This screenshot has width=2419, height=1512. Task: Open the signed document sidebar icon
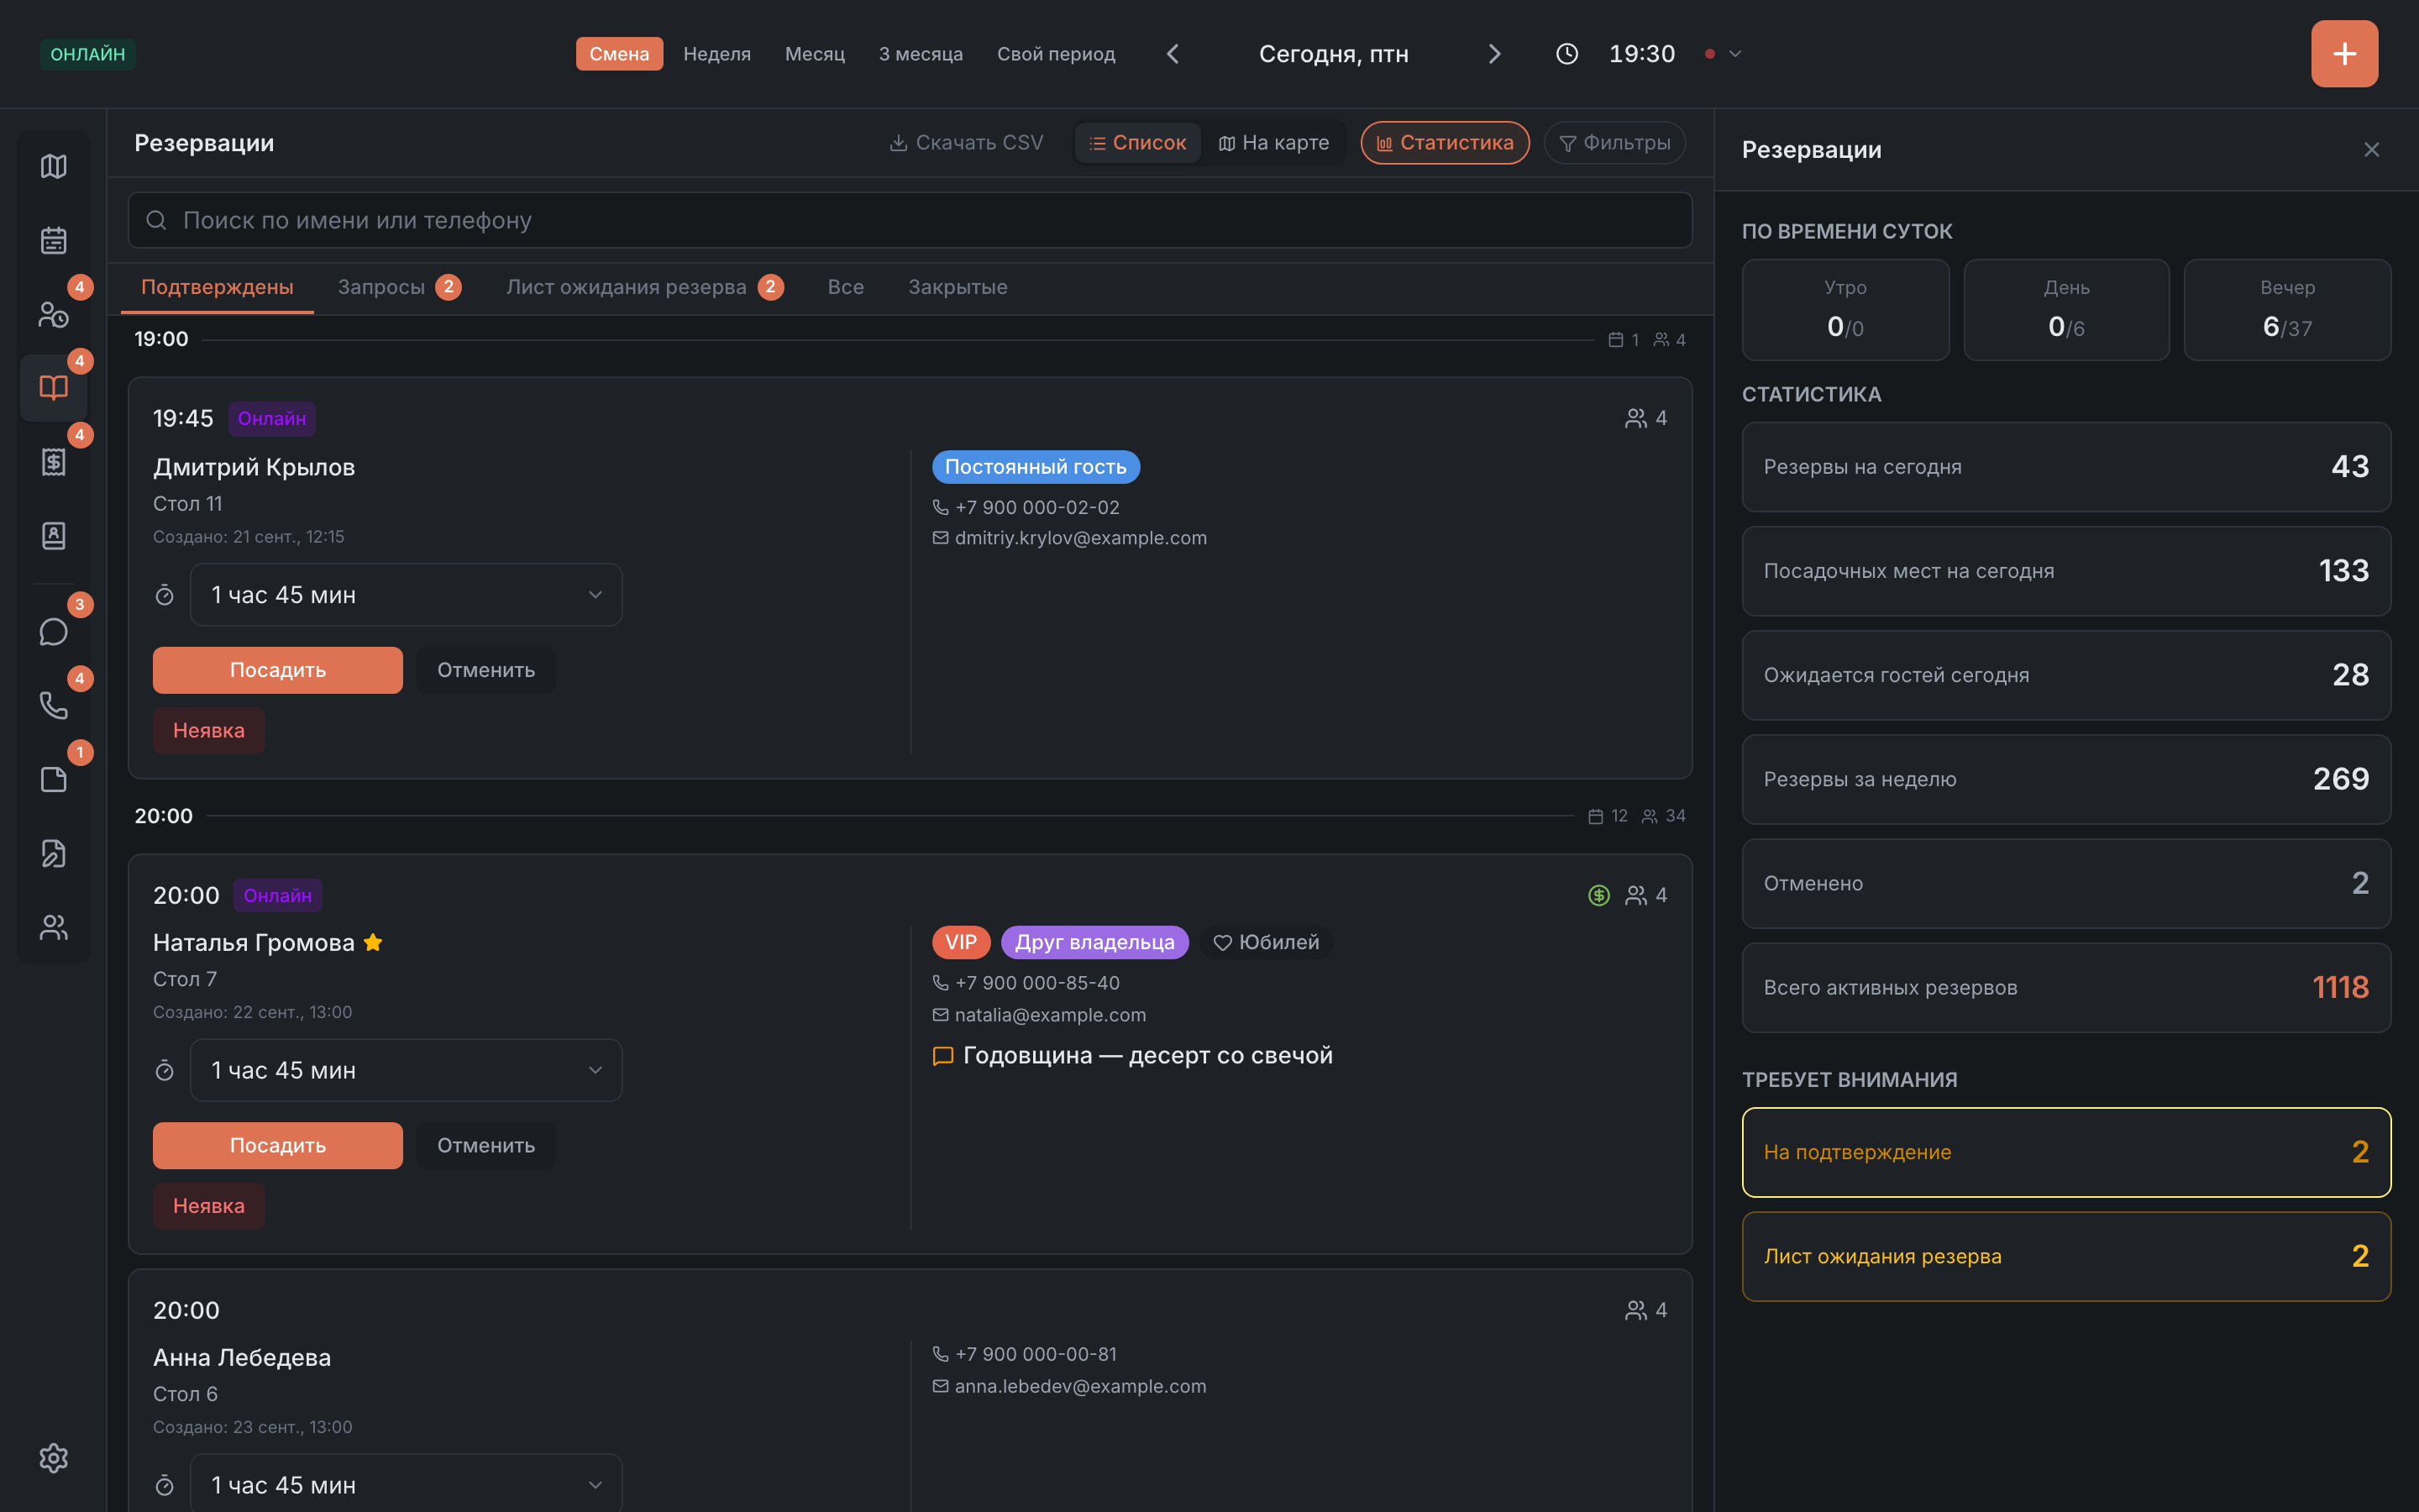coord(53,853)
